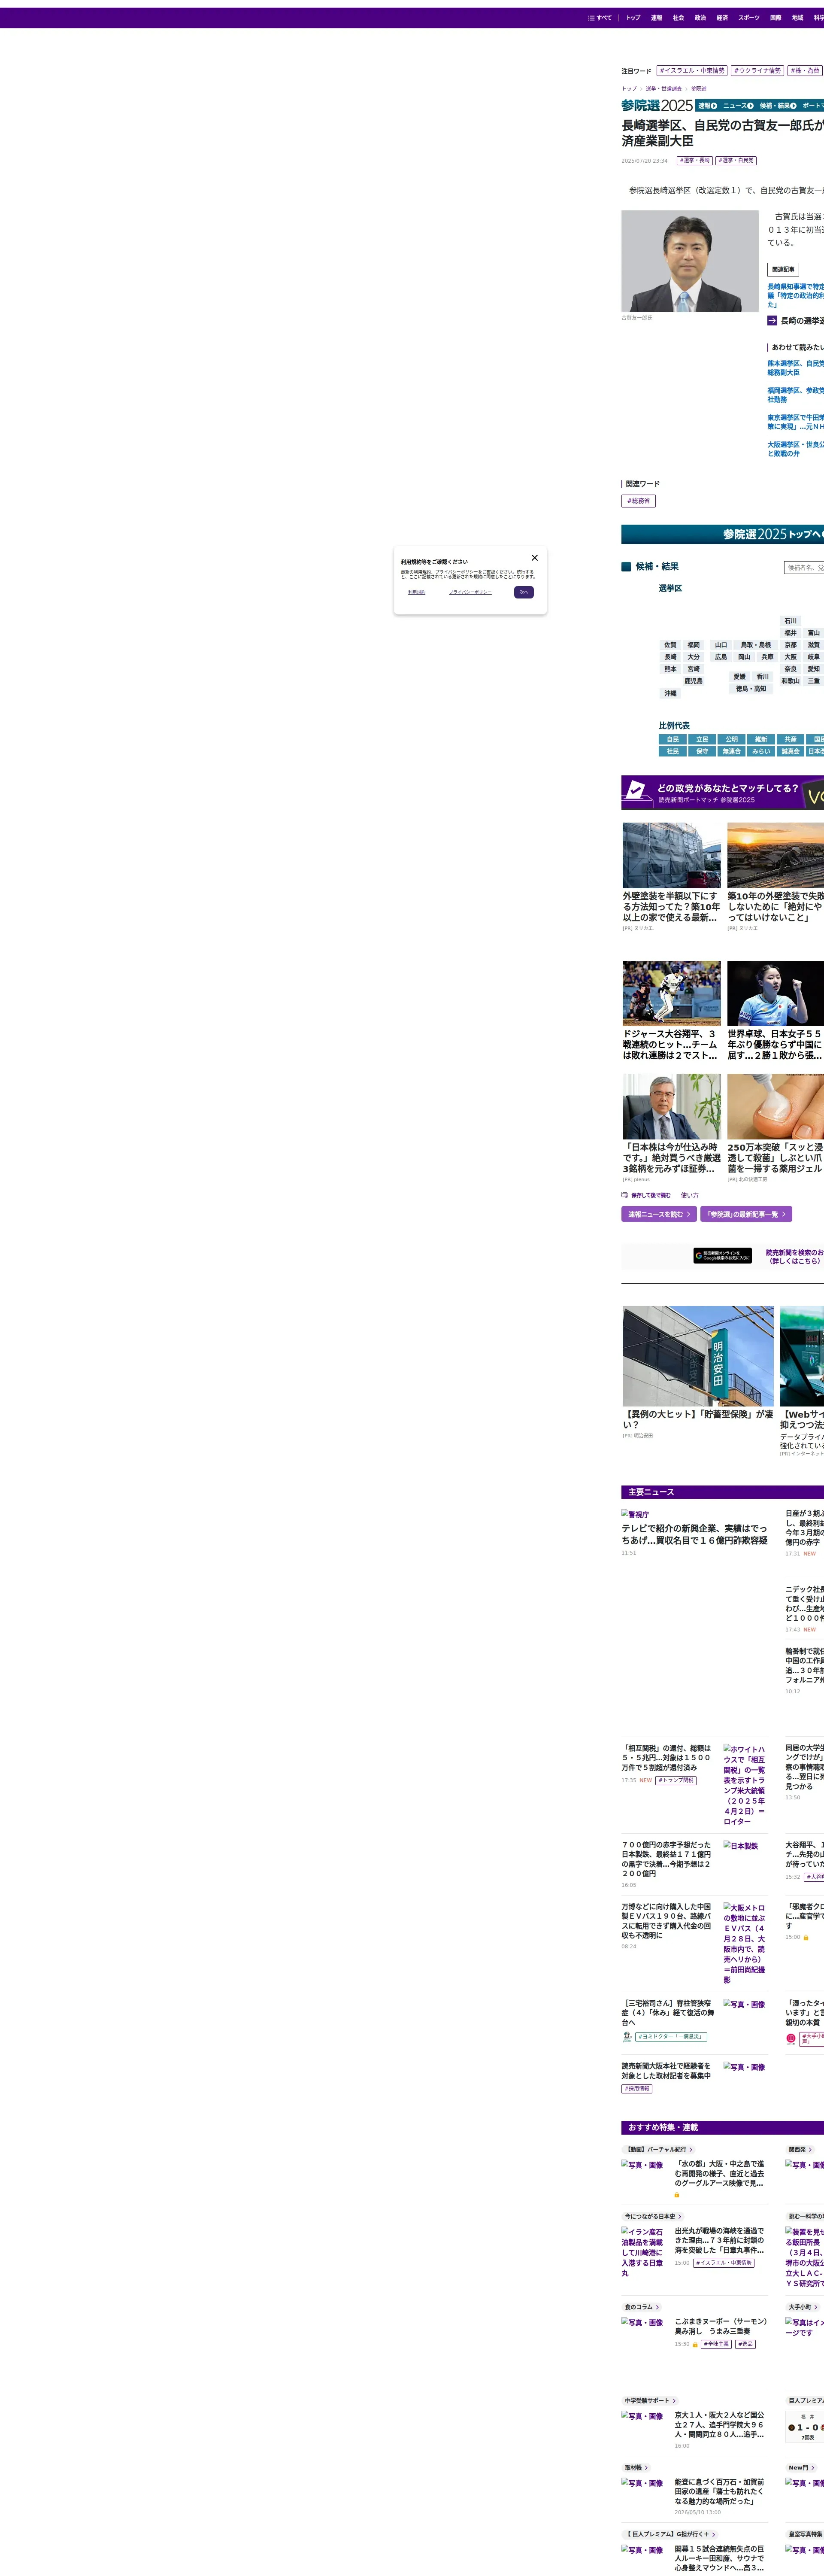Select 京都 on the 選挙区 map
Viewport: 824px width, 2576px height.
[x=791, y=645]
